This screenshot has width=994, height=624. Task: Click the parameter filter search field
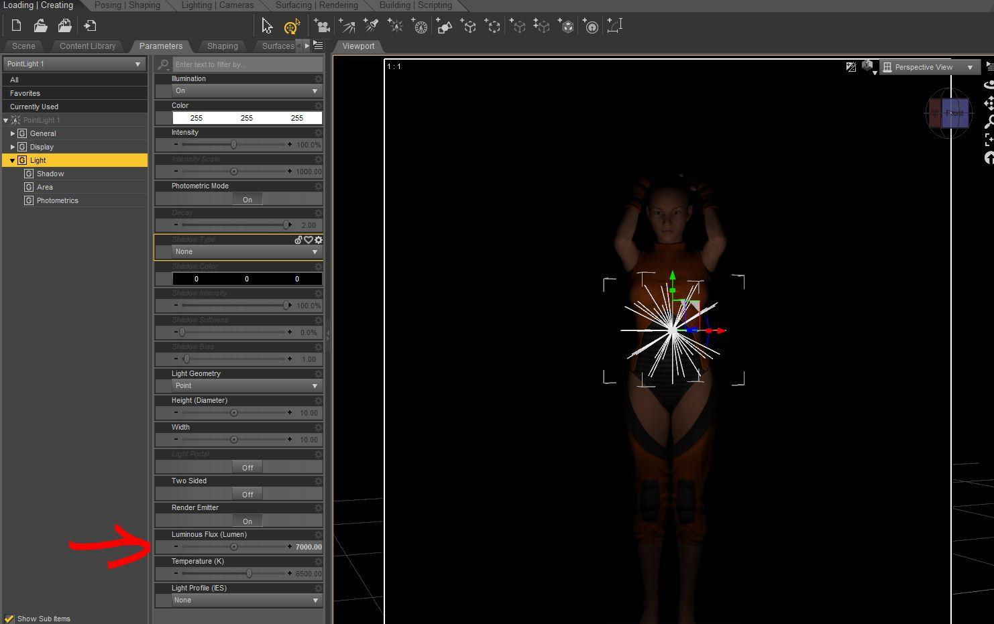click(247, 64)
